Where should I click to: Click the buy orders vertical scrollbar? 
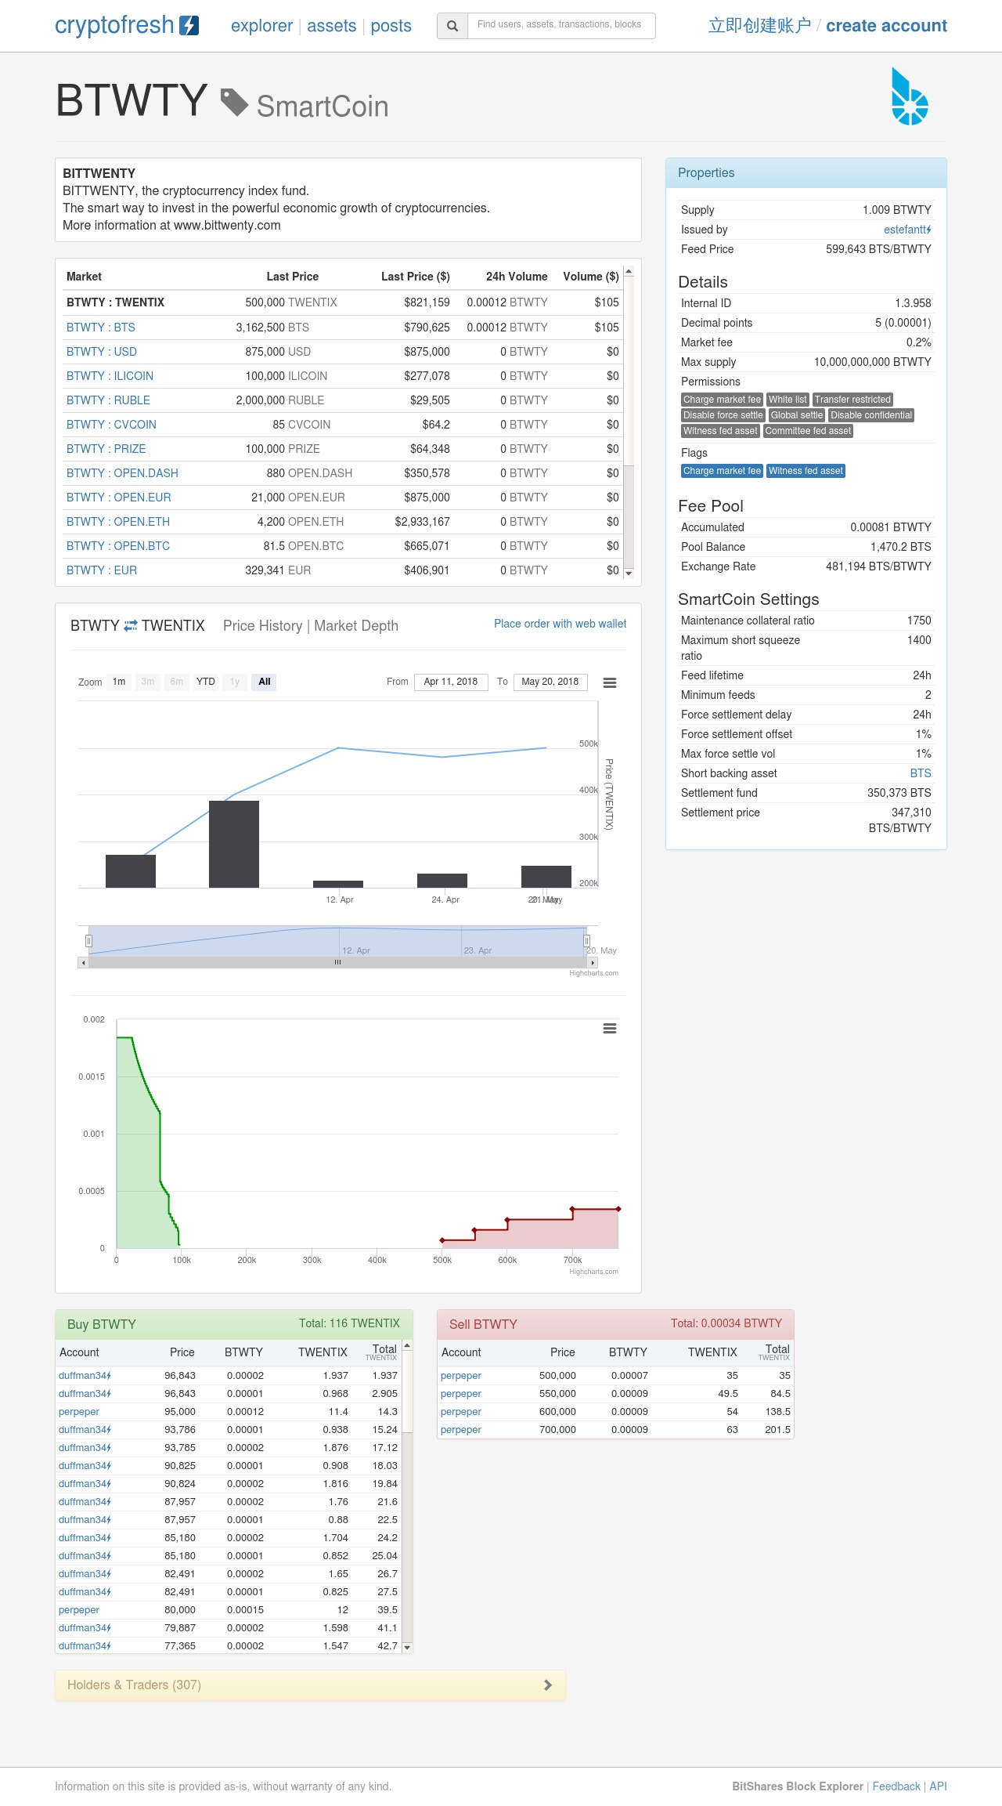(x=407, y=1496)
